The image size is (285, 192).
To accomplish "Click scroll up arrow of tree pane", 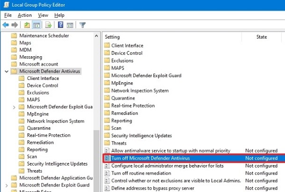I will click(x=96, y=36).
